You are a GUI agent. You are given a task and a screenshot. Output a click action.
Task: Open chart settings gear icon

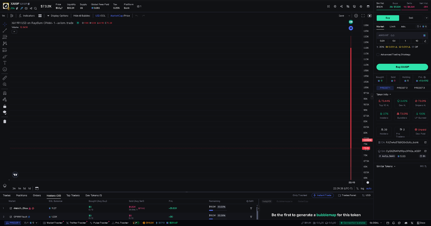pos(356,16)
